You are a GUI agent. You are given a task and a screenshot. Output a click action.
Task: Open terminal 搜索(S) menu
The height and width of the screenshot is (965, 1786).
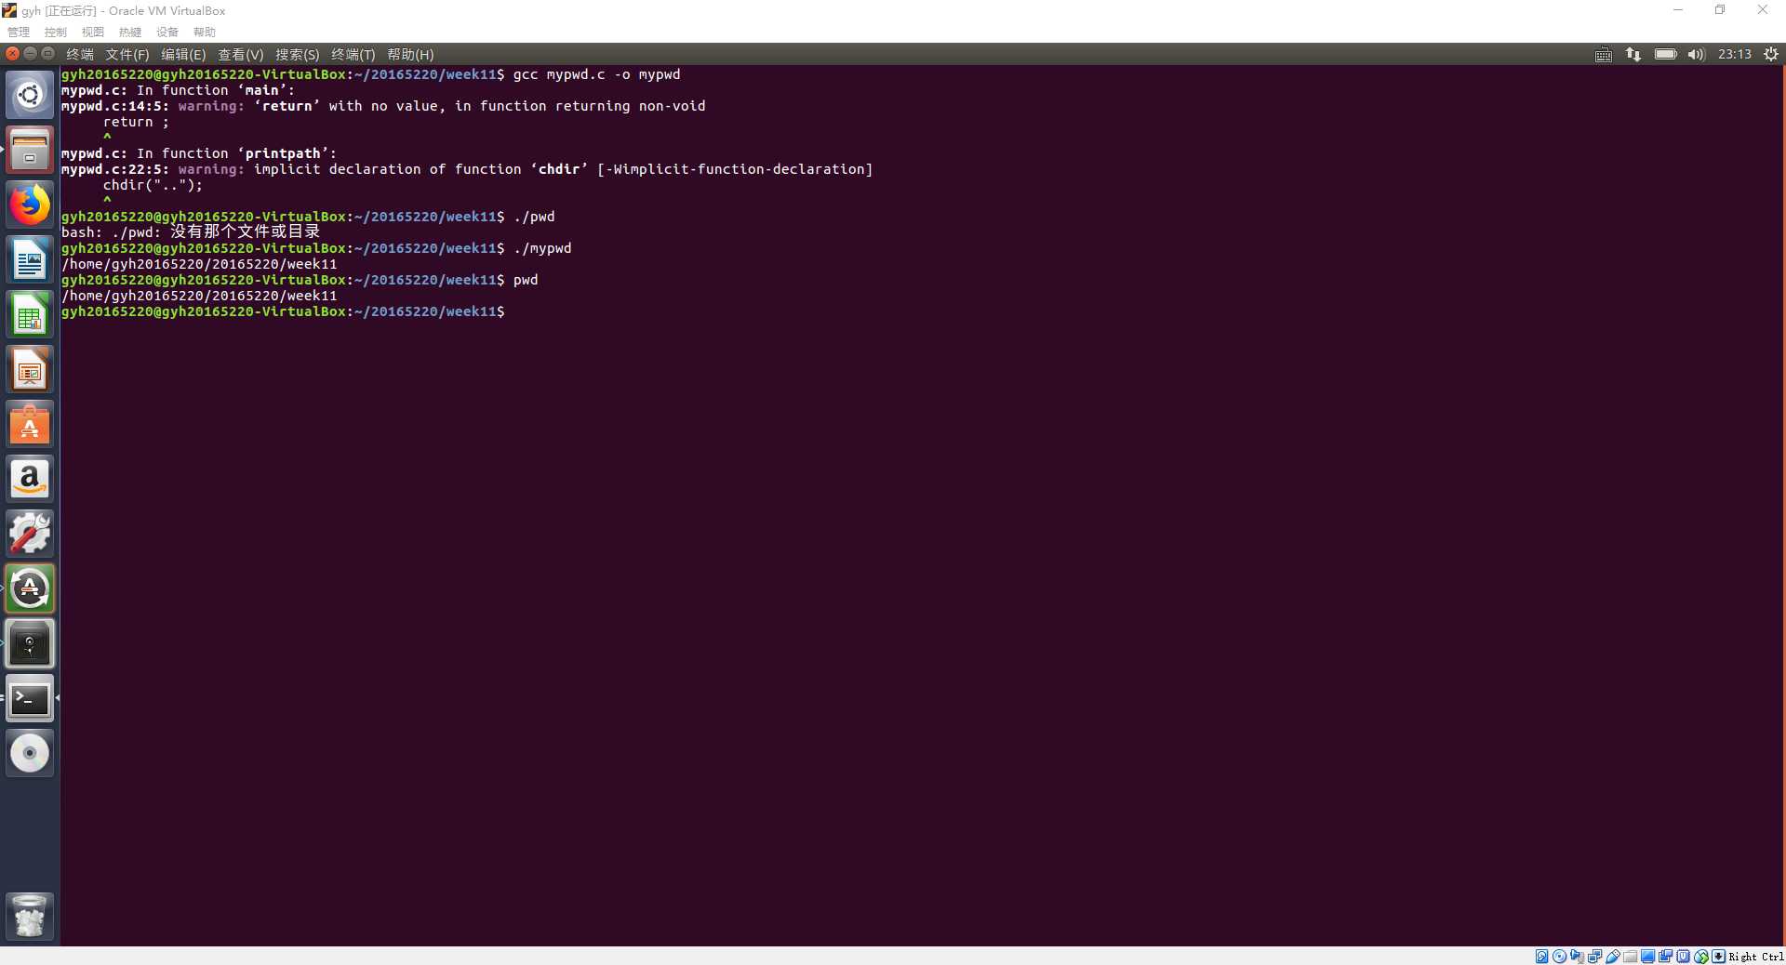tap(298, 55)
